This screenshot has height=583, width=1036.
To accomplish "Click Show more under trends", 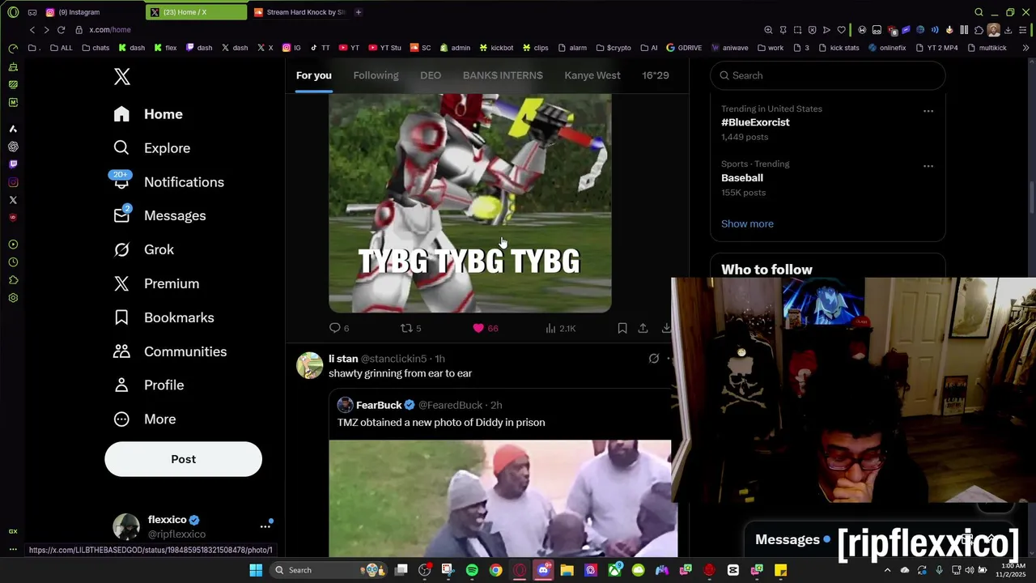I will pos(747,223).
